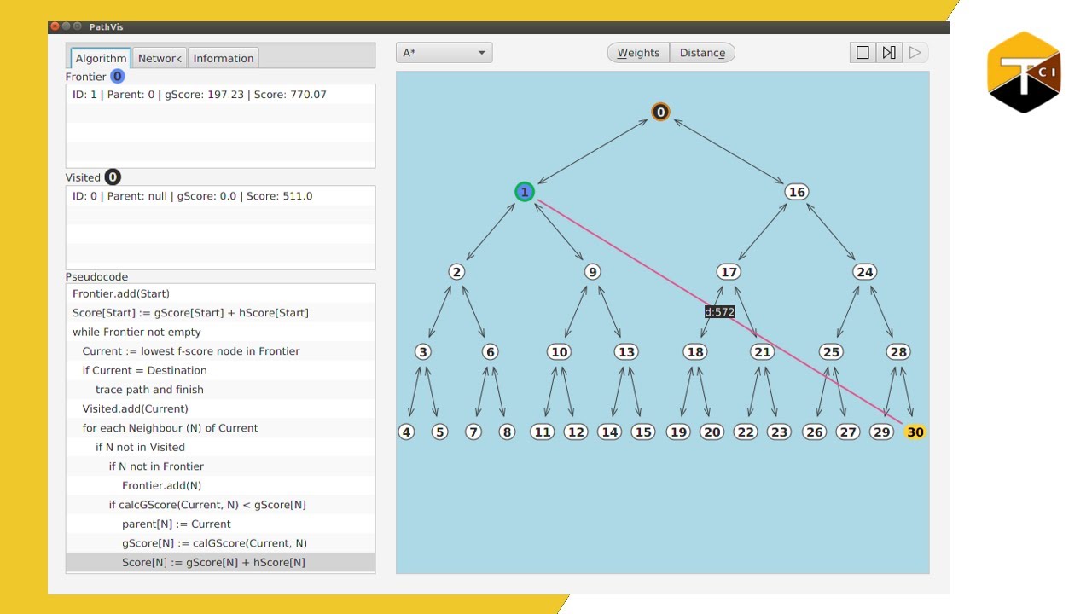This screenshot has height=614, width=1092.
Task: Select leaf node 11 in graph
Action: tap(542, 432)
